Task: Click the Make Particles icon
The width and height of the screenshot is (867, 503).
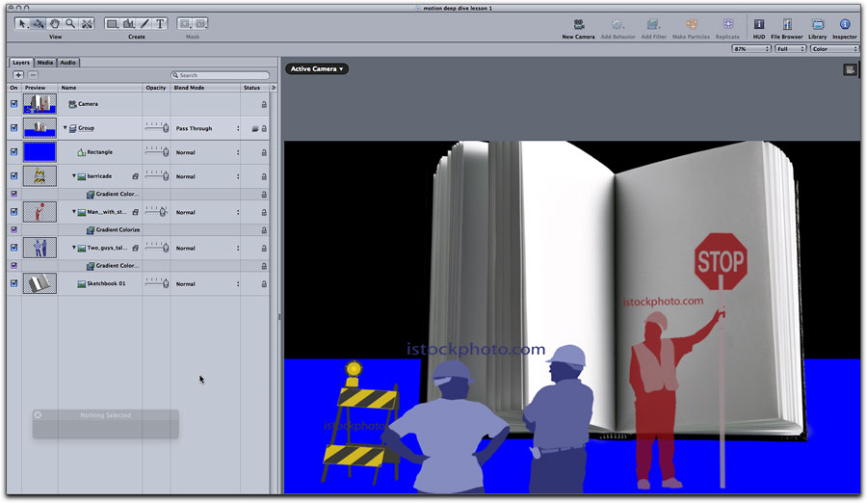Action: coord(691,24)
